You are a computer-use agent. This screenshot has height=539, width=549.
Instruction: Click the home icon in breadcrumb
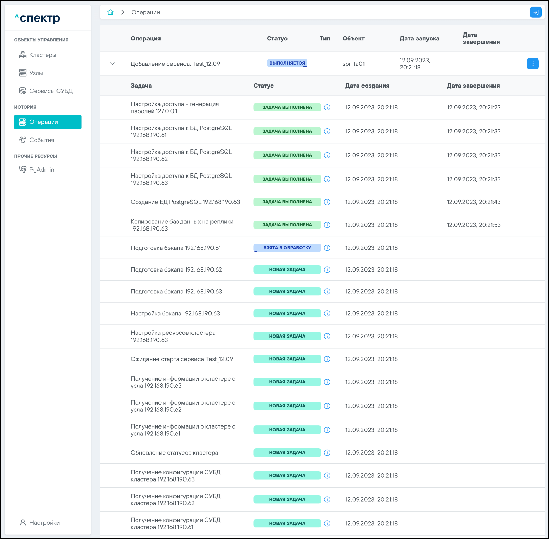pyautogui.click(x=110, y=12)
